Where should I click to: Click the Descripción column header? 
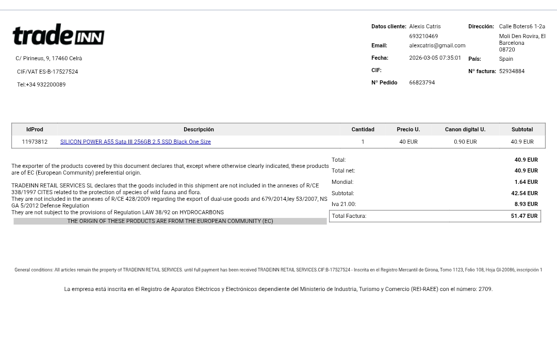tap(199, 129)
